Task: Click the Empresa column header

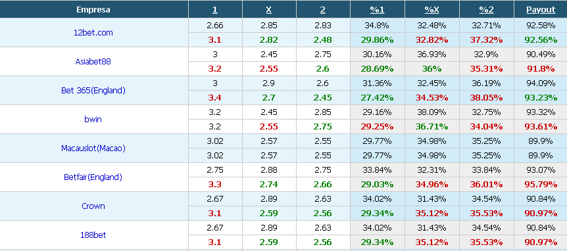Action: [x=93, y=10]
